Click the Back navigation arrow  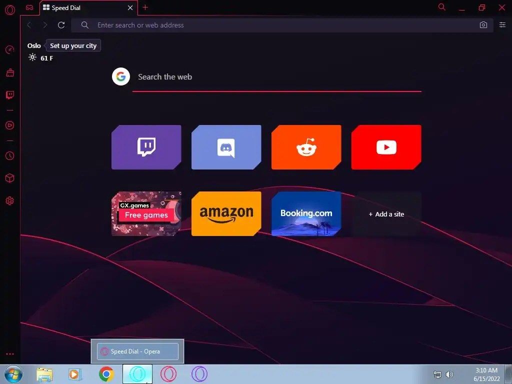[29, 25]
